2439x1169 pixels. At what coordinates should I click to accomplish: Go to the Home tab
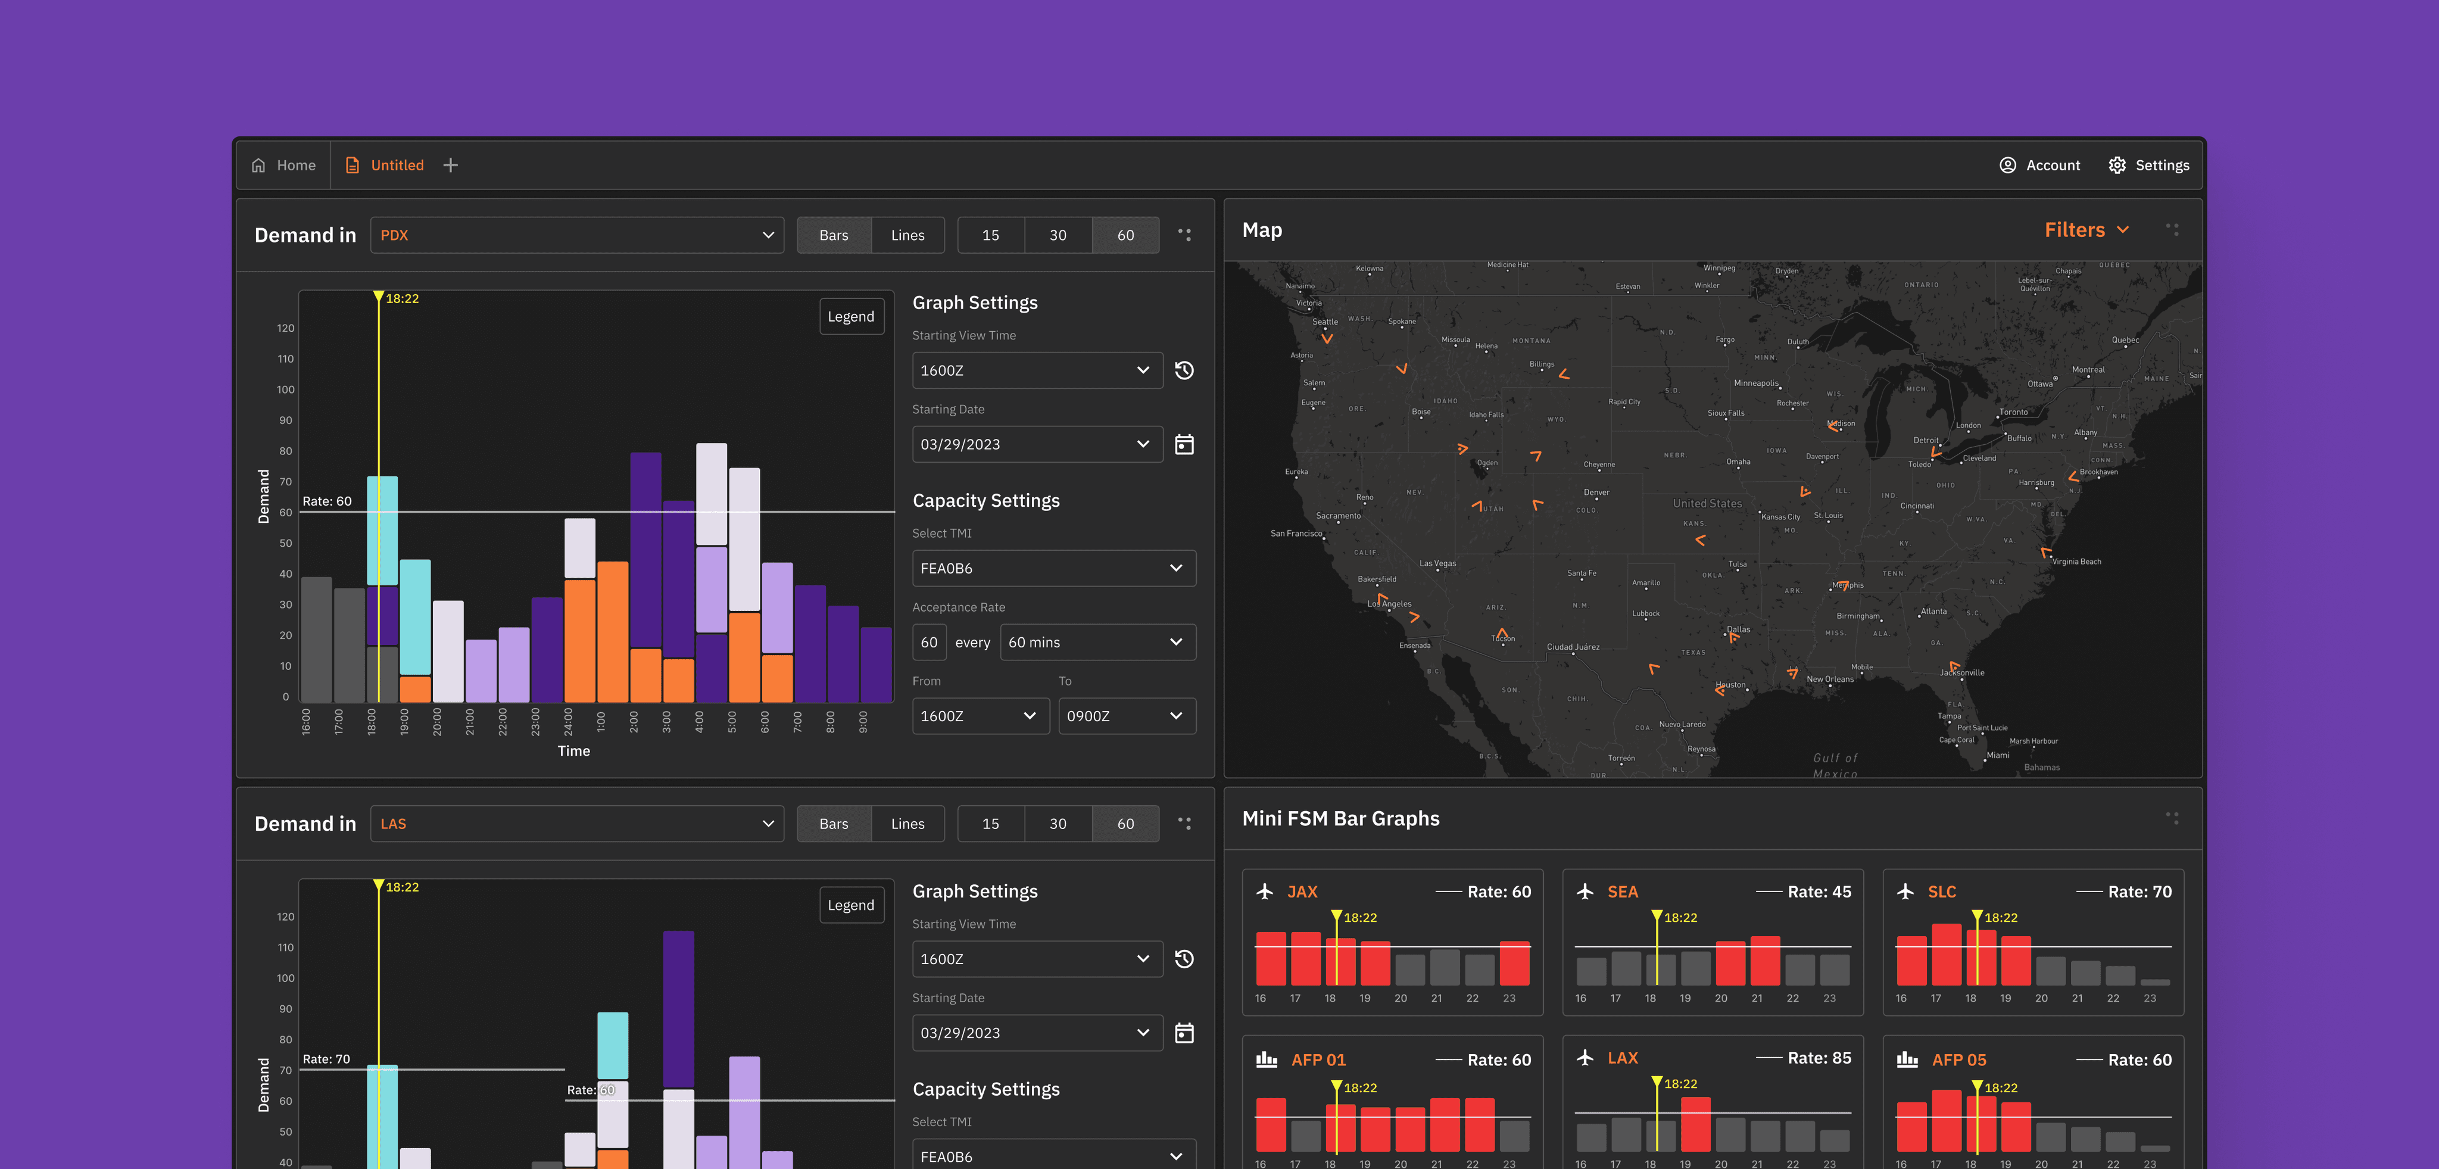283,165
